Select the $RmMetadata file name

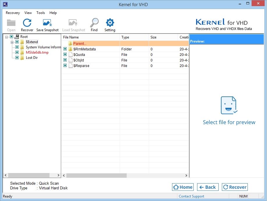point(84,49)
